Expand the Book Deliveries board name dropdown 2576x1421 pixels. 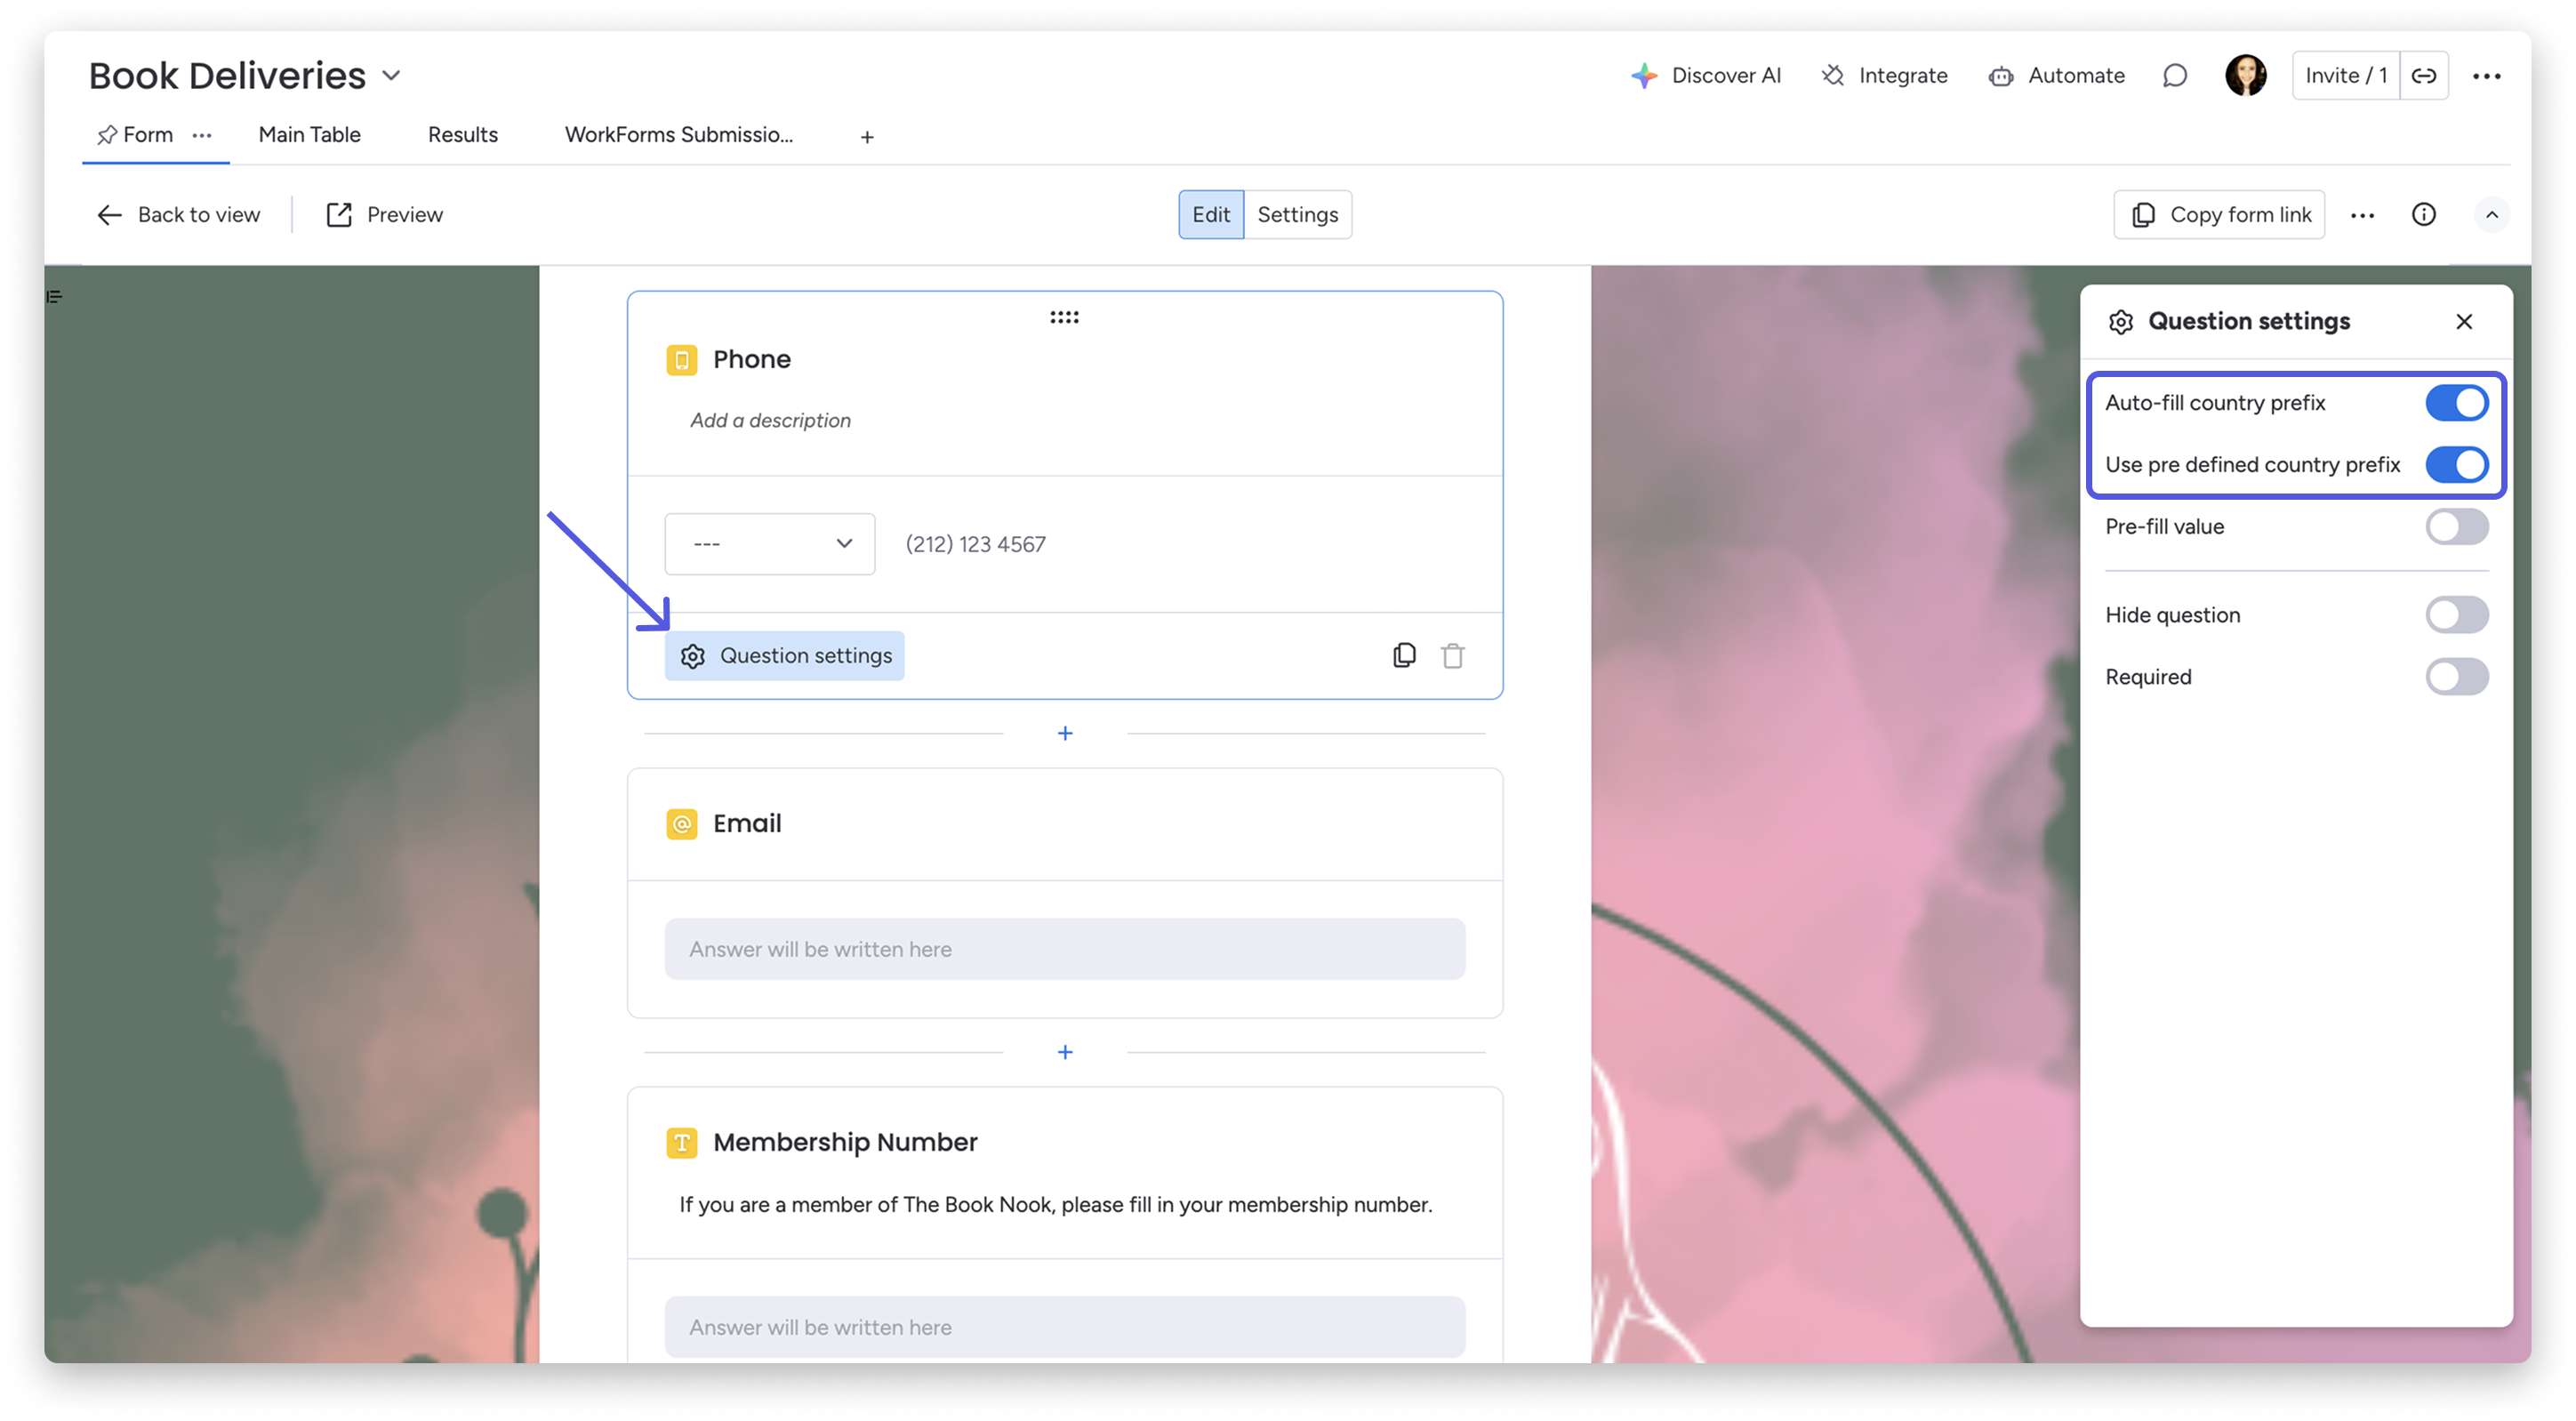pyautogui.click(x=391, y=76)
